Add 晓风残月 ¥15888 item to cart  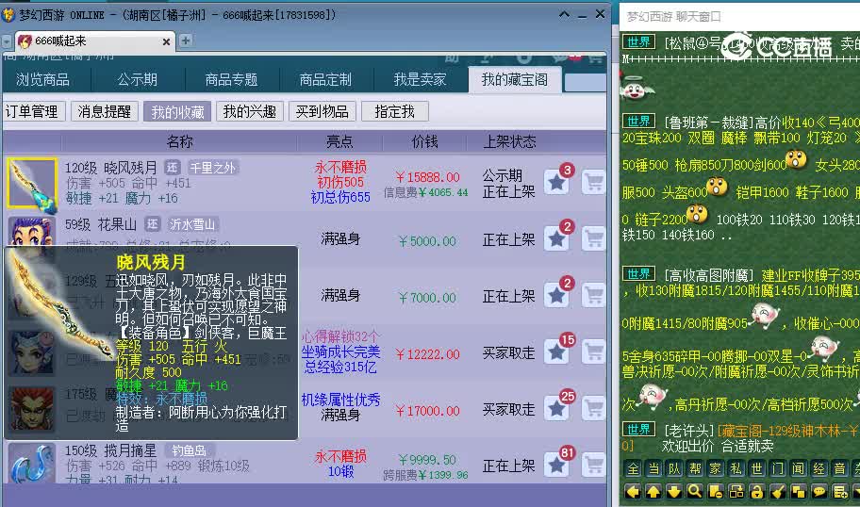593,182
